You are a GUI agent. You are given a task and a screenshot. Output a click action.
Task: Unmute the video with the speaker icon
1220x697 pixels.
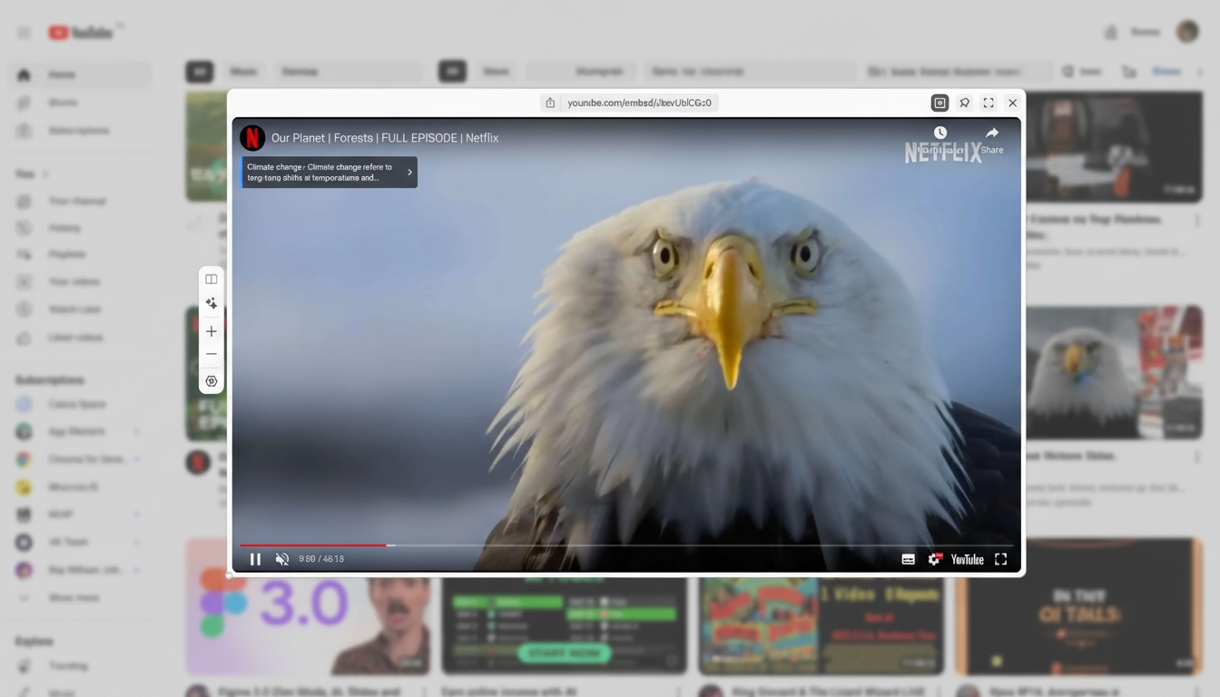pos(282,559)
